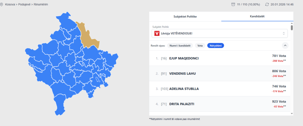Sort candidates by Vota
The image size is (303, 126).
tap(200, 45)
